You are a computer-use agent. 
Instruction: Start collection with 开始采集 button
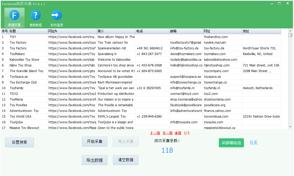point(95,142)
